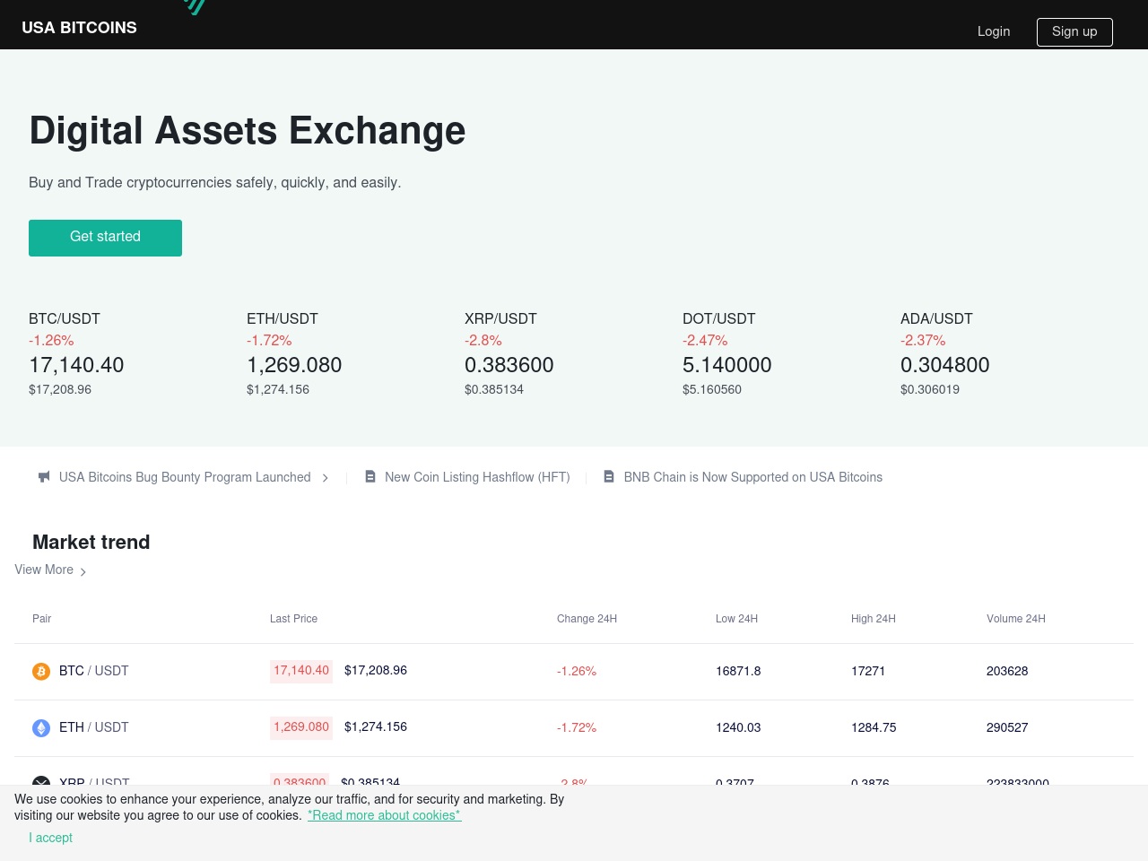Click the USA BITCOINS logo
Screen dimensions: 1148x861
pos(79,28)
